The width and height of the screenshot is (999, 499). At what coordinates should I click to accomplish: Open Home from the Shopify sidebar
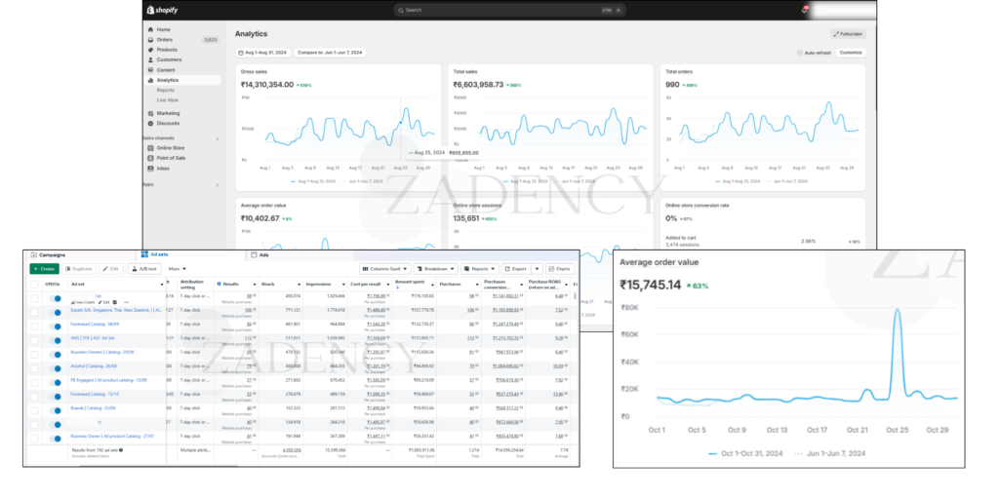coord(163,29)
